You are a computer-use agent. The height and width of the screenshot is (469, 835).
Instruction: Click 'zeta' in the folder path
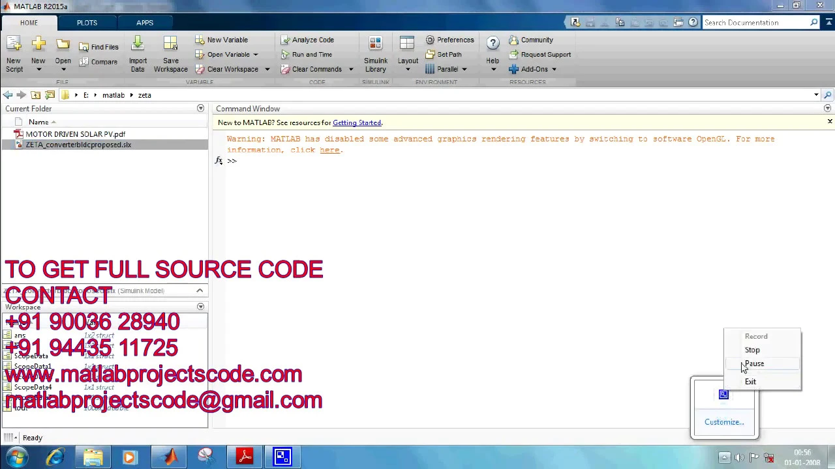(144, 95)
